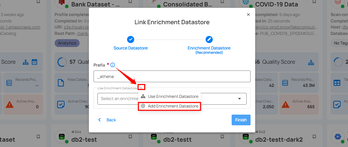Open the Select an enrichment datastore dropdown

point(172,99)
